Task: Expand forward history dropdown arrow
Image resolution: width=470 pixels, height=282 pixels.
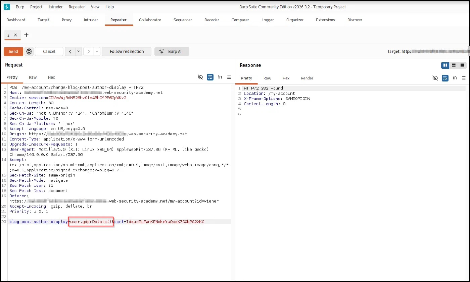Action: 97,51
